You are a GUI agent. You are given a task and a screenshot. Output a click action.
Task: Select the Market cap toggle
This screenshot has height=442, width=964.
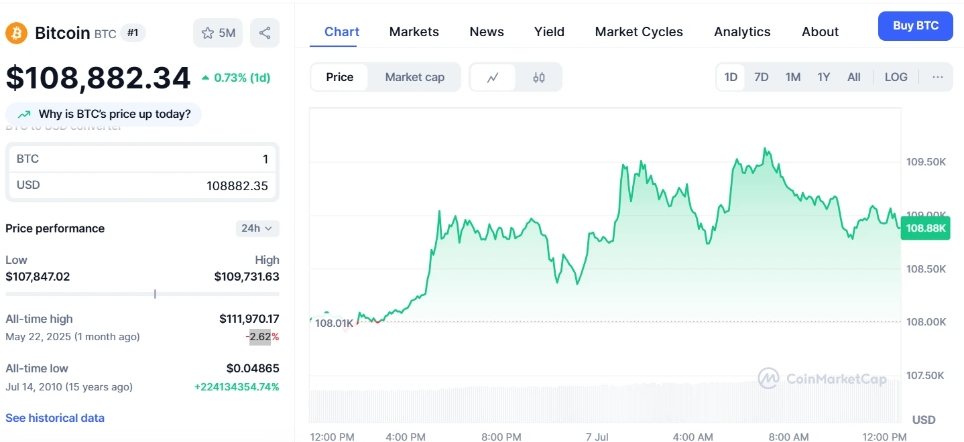tap(415, 77)
